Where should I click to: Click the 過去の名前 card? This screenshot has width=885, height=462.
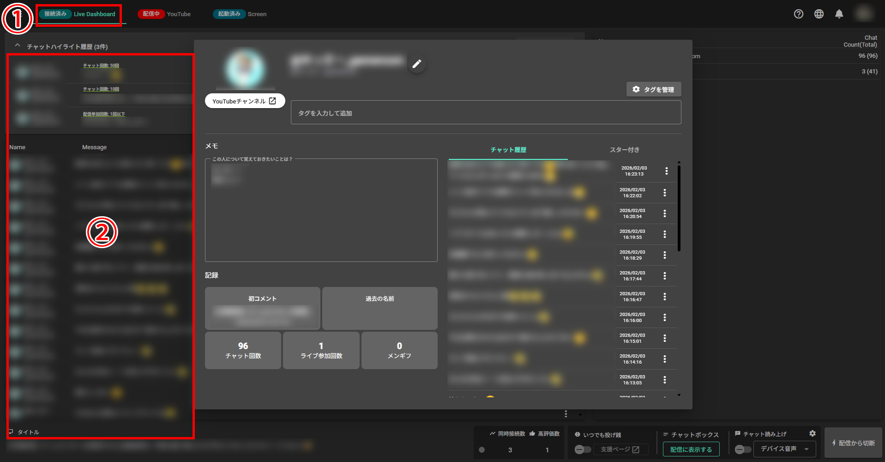point(380,308)
